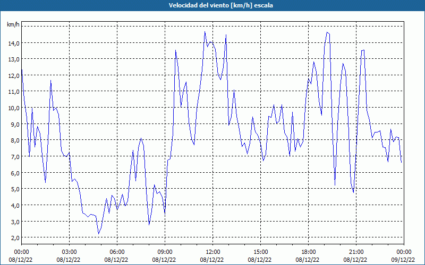This screenshot has height=265, width=425.
Task: Click the '09:00' time axis label
Action: tap(165, 252)
